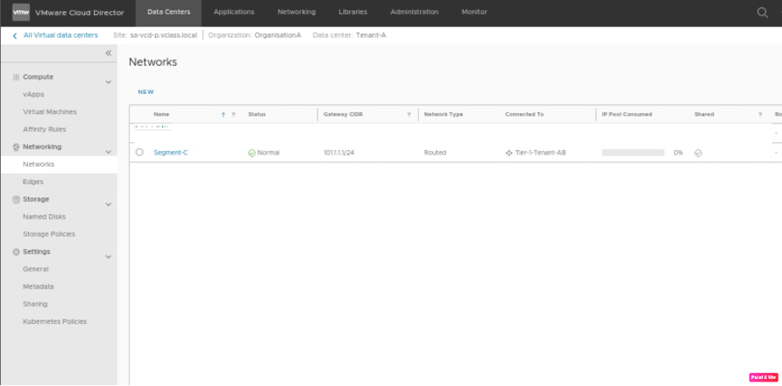This screenshot has height=386, width=782.
Task: Collapse sidebar with double chevron icon
Action: 108,54
